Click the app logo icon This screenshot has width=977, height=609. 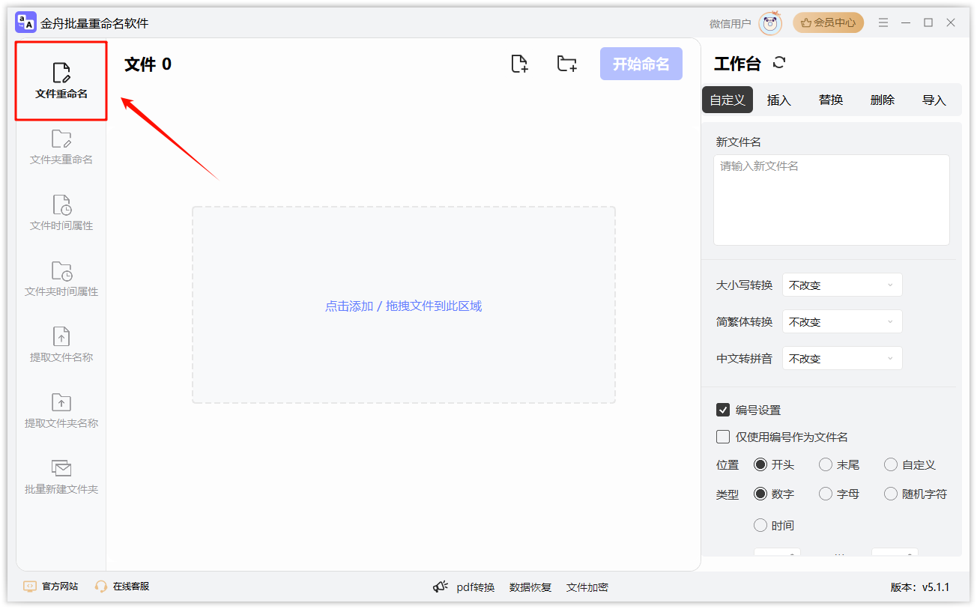pyautogui.click(x=25, y=22)
